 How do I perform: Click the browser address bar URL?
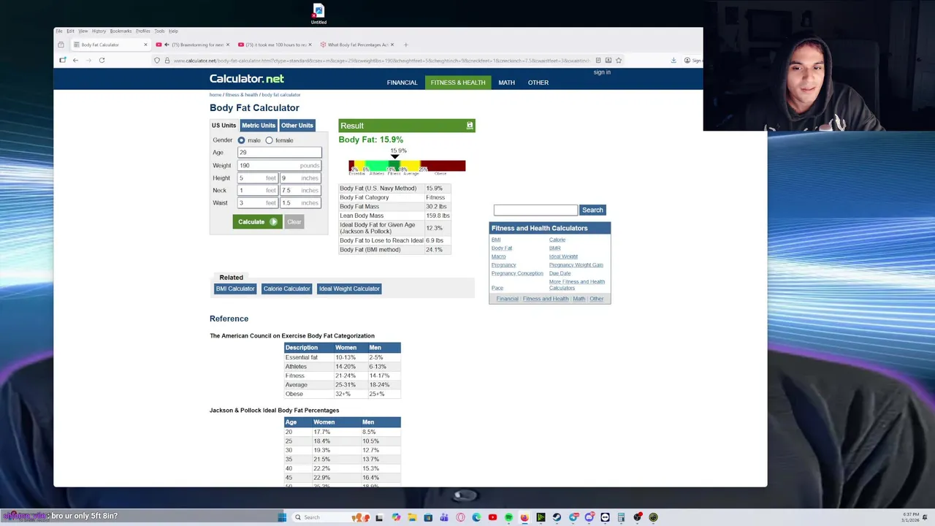380,61
